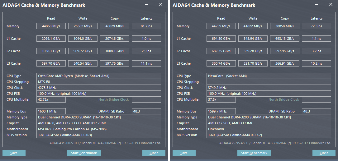
Task: Click right window's DDR4-3200 Memory Type field
Action: (269, 117)
